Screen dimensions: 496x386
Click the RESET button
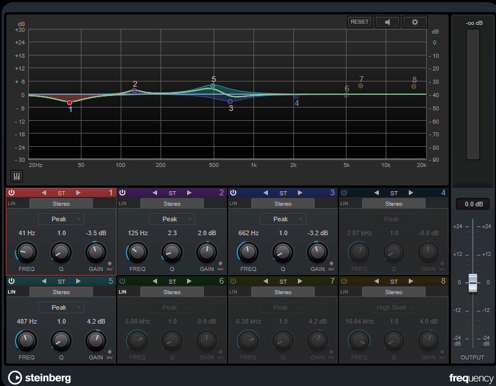click(359, 22)
